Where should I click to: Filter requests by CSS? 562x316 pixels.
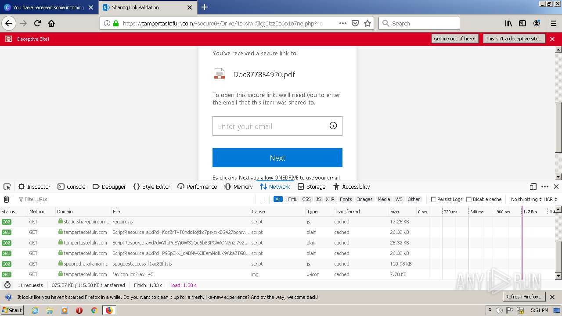(x=306, y=199)
